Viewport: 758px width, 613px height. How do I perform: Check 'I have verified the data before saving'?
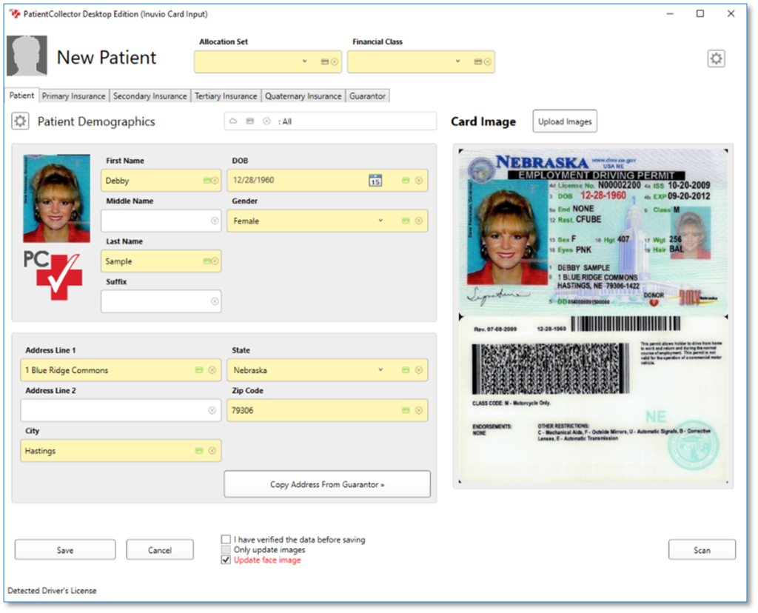tap(227, 540)
